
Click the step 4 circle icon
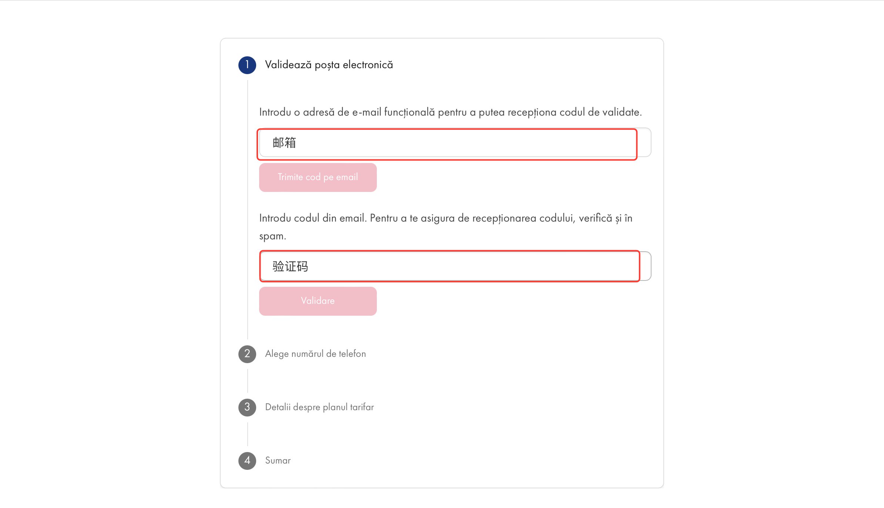coord(247,461)
